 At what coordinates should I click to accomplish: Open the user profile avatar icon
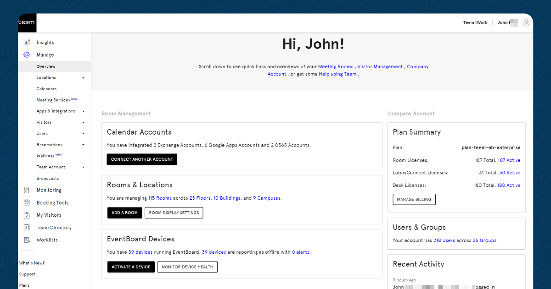point(526,22)
